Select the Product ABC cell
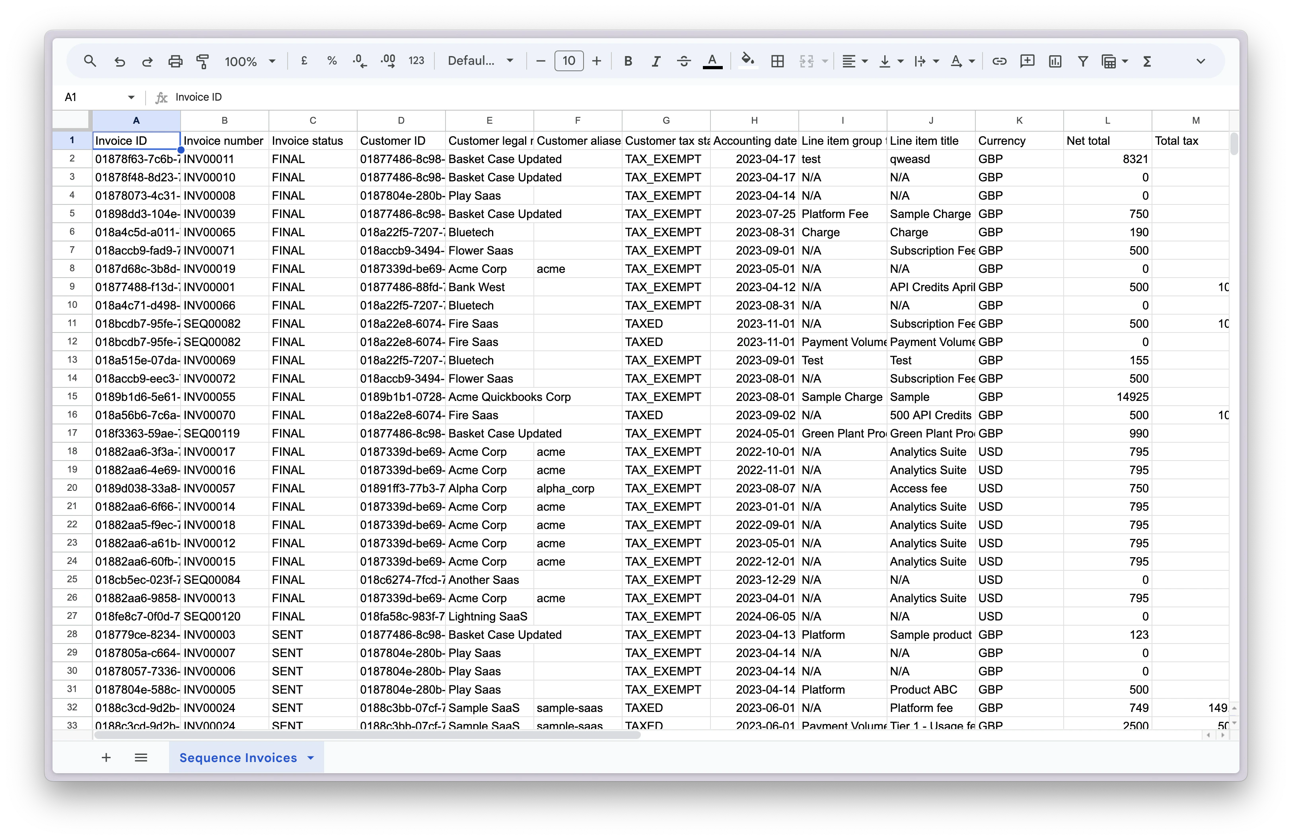The image size is (1292, 840). click(x=931, y=690)
